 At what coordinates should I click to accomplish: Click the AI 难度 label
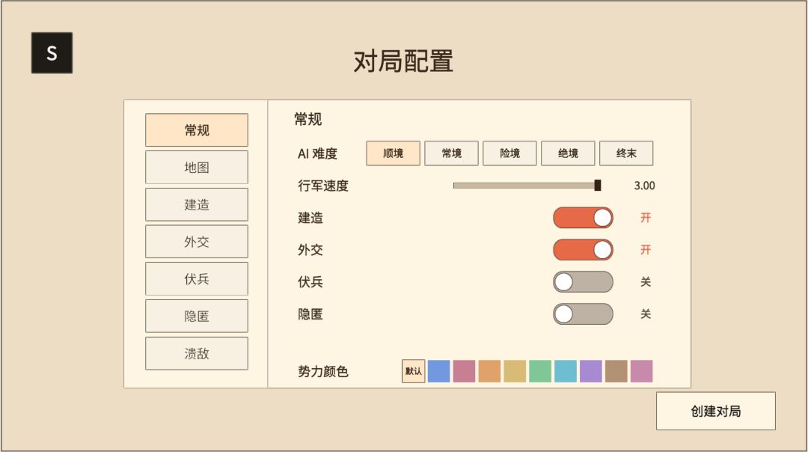coord(317,153)
